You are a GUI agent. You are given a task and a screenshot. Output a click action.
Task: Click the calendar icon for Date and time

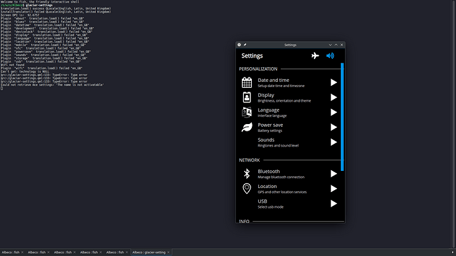(247, 82)
